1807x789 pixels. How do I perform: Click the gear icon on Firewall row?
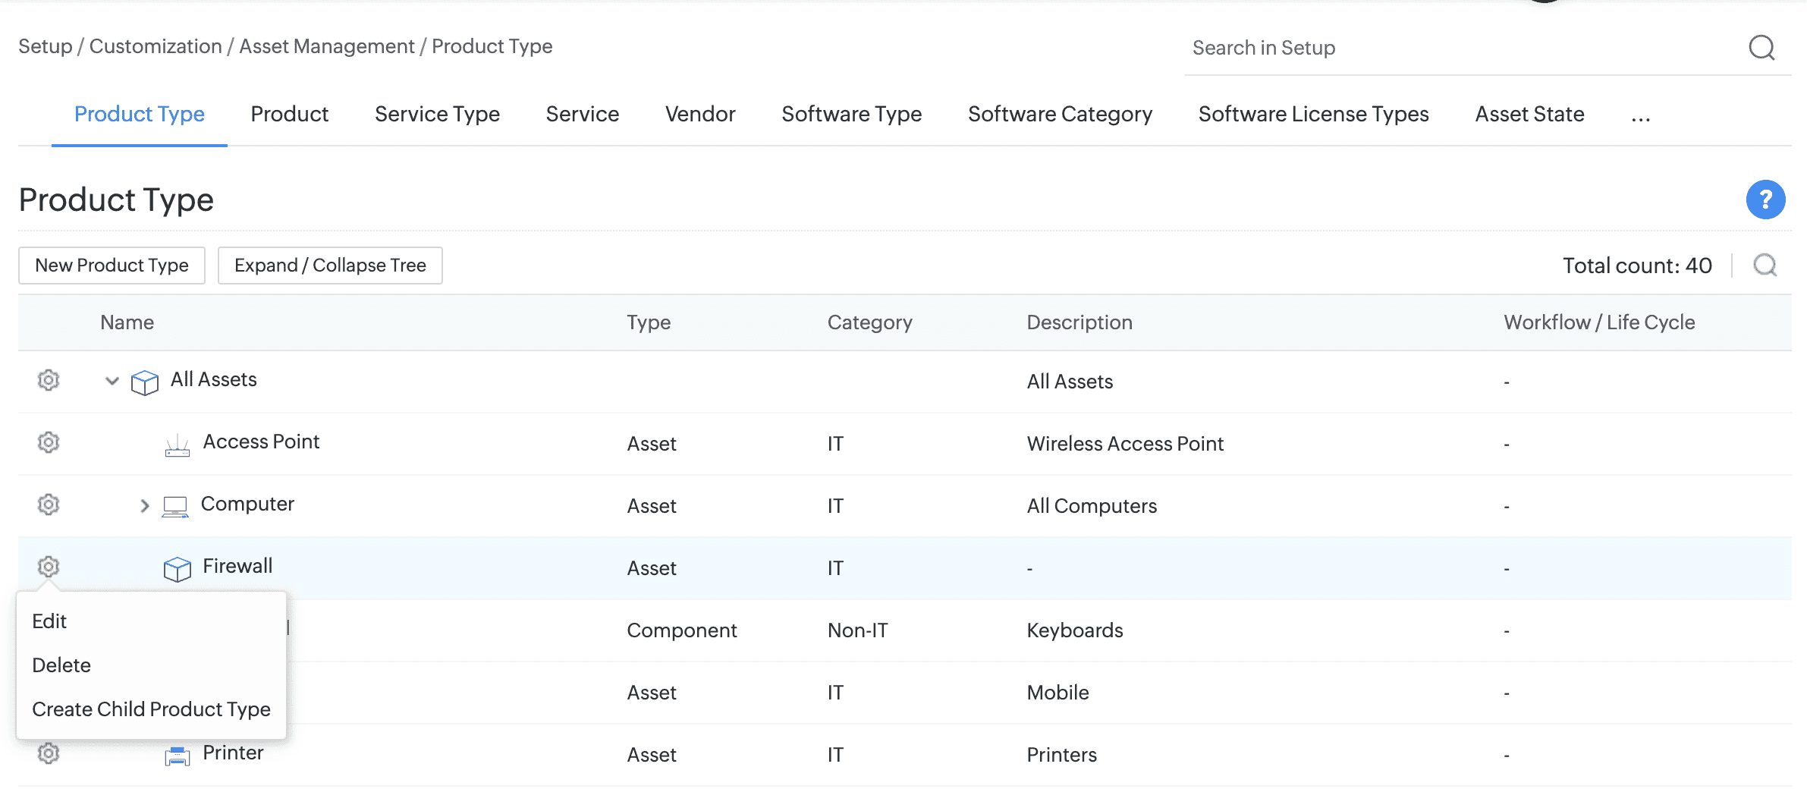pyautogui.click(x=49, y=567)
